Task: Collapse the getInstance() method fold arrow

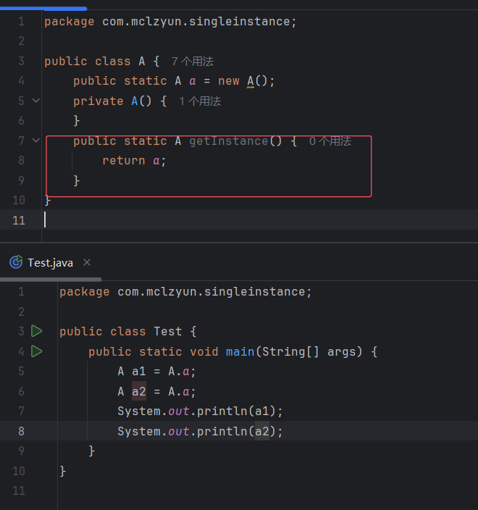Action: point(35,141)
